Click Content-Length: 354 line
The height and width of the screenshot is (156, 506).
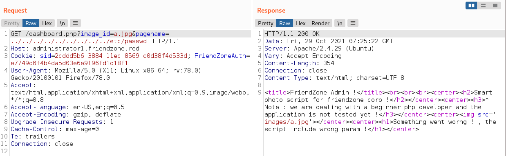[x=299, y=63]
